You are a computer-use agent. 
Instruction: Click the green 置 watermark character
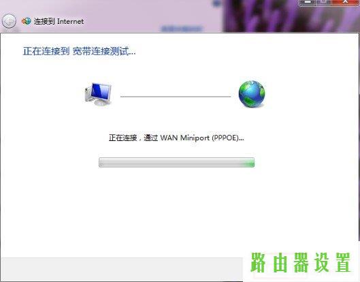[343, 262]
